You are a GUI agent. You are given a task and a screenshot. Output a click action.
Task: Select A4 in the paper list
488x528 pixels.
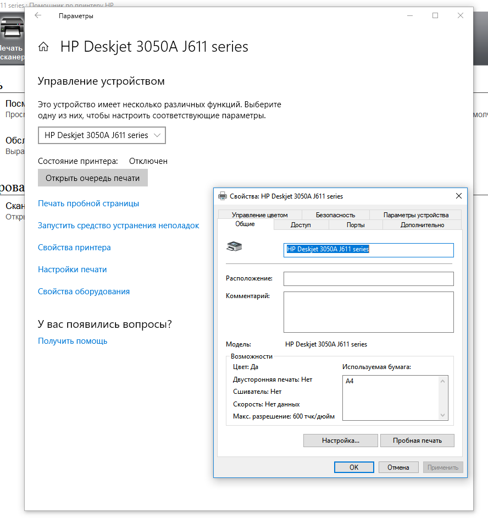[350, 381]
